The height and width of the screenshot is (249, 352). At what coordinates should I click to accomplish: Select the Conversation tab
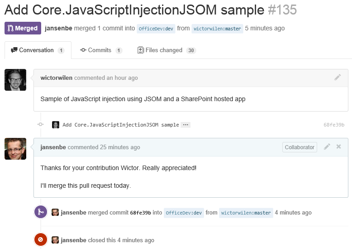[38, 50]
